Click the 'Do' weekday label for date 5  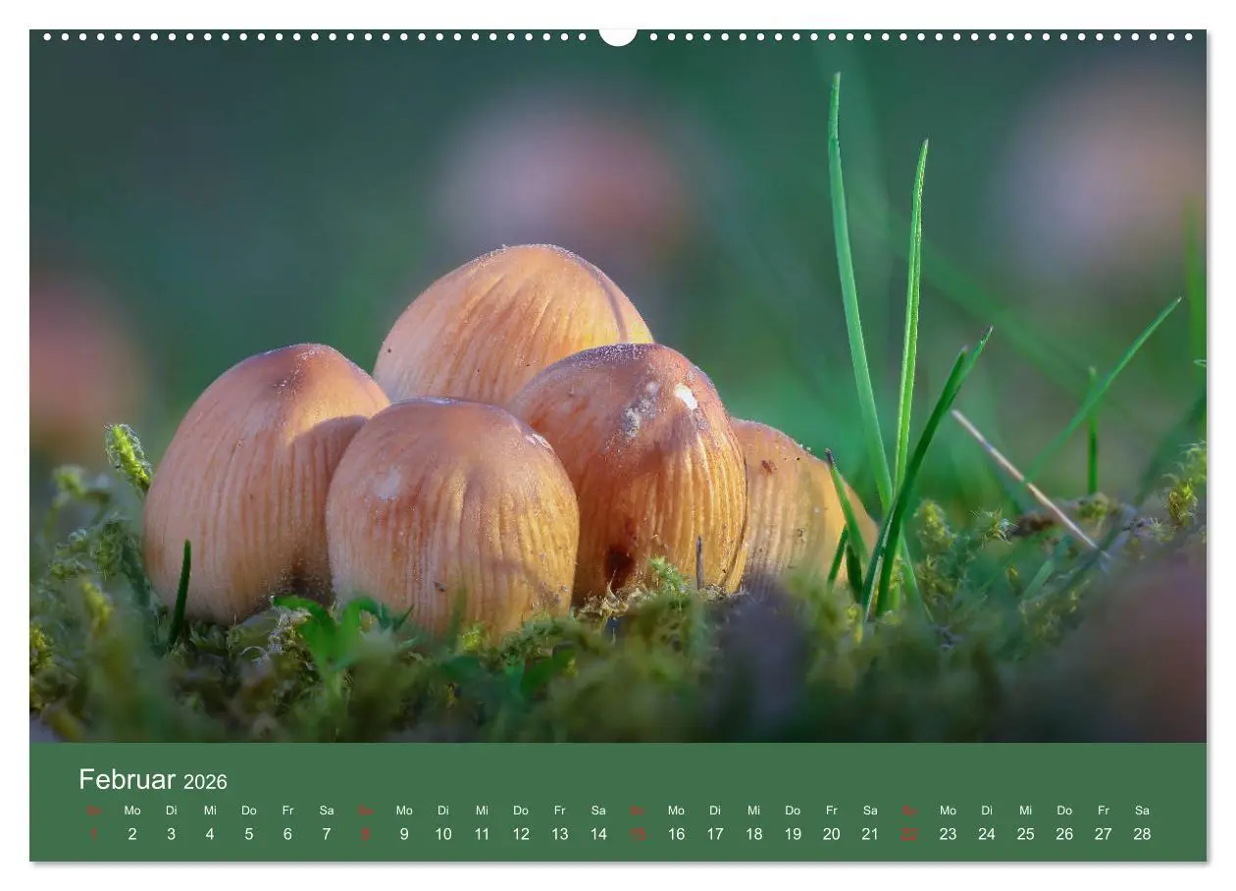[x=249, y=811]
